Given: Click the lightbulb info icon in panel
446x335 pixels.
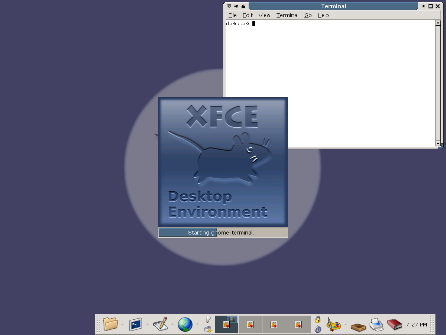Looking at the screenshot, I should pos(208,319).
